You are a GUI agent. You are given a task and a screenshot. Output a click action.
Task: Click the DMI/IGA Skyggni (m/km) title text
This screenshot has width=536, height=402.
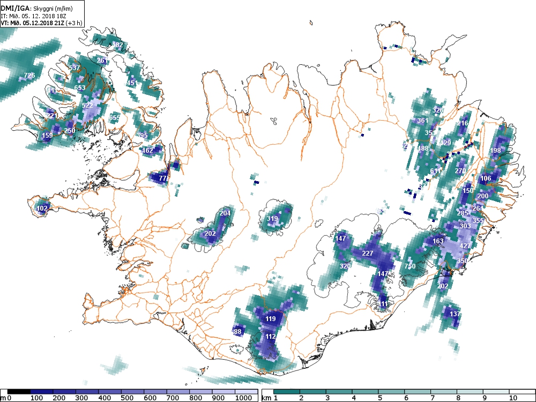(x=37, y=9)
